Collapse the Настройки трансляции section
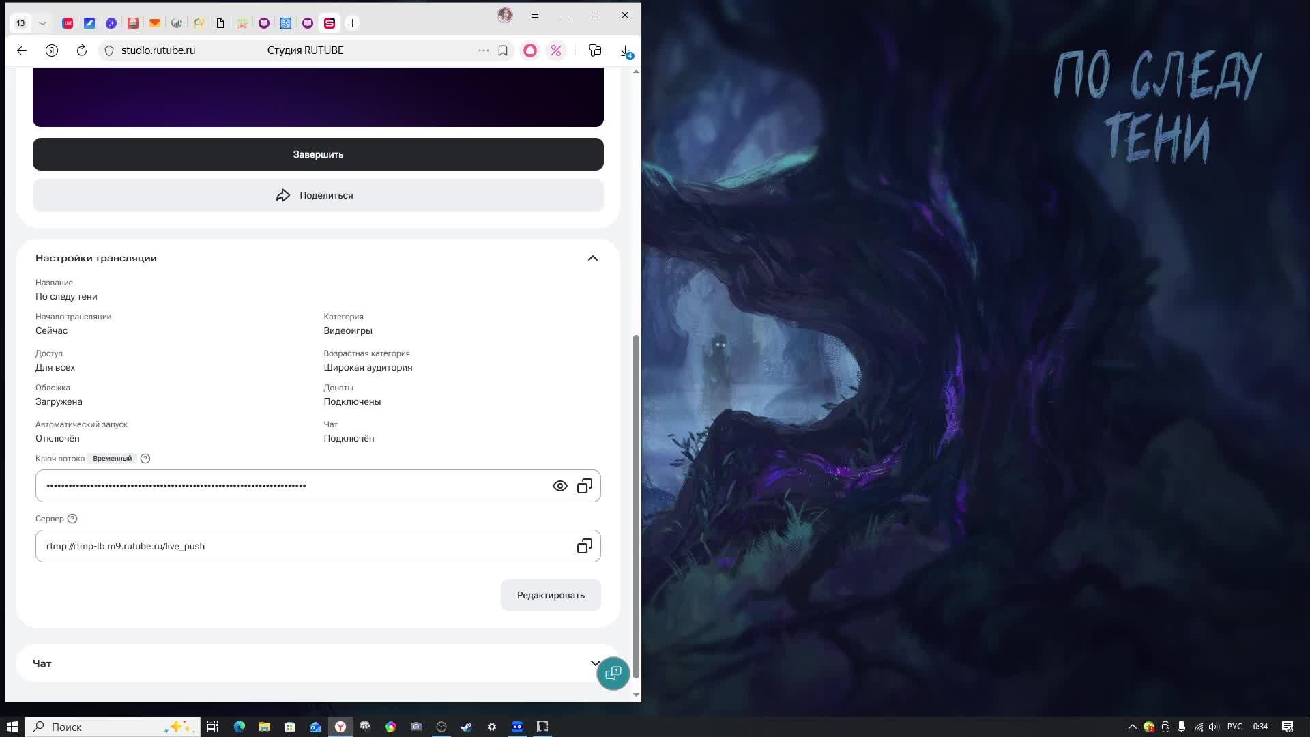 click(592, 258)
